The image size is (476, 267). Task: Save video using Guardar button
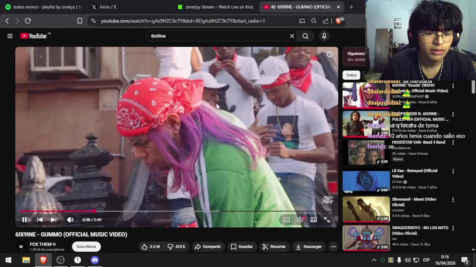242,247
